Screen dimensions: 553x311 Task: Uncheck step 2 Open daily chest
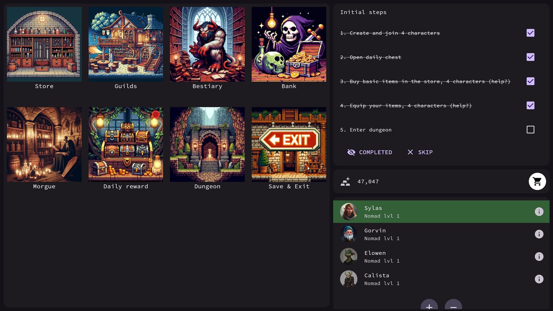tap(530, 57)
